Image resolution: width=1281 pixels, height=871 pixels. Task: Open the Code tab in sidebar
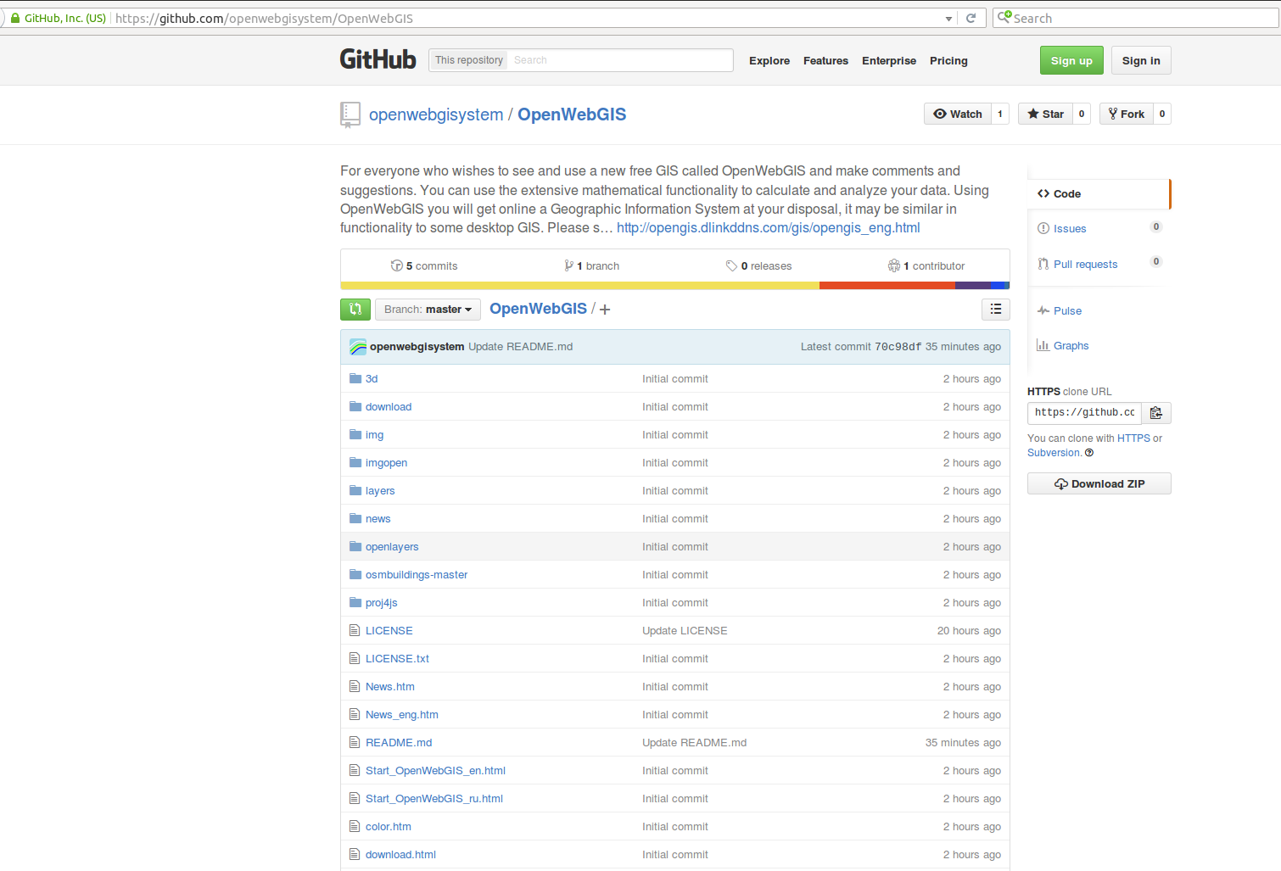[1099, 194]
